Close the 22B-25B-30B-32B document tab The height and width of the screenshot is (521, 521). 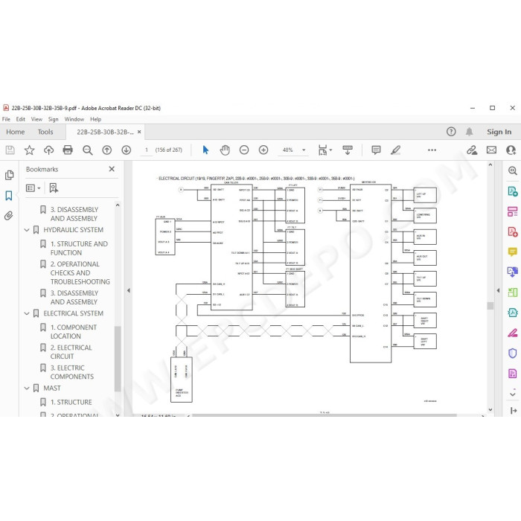click(x=139, y=132)
